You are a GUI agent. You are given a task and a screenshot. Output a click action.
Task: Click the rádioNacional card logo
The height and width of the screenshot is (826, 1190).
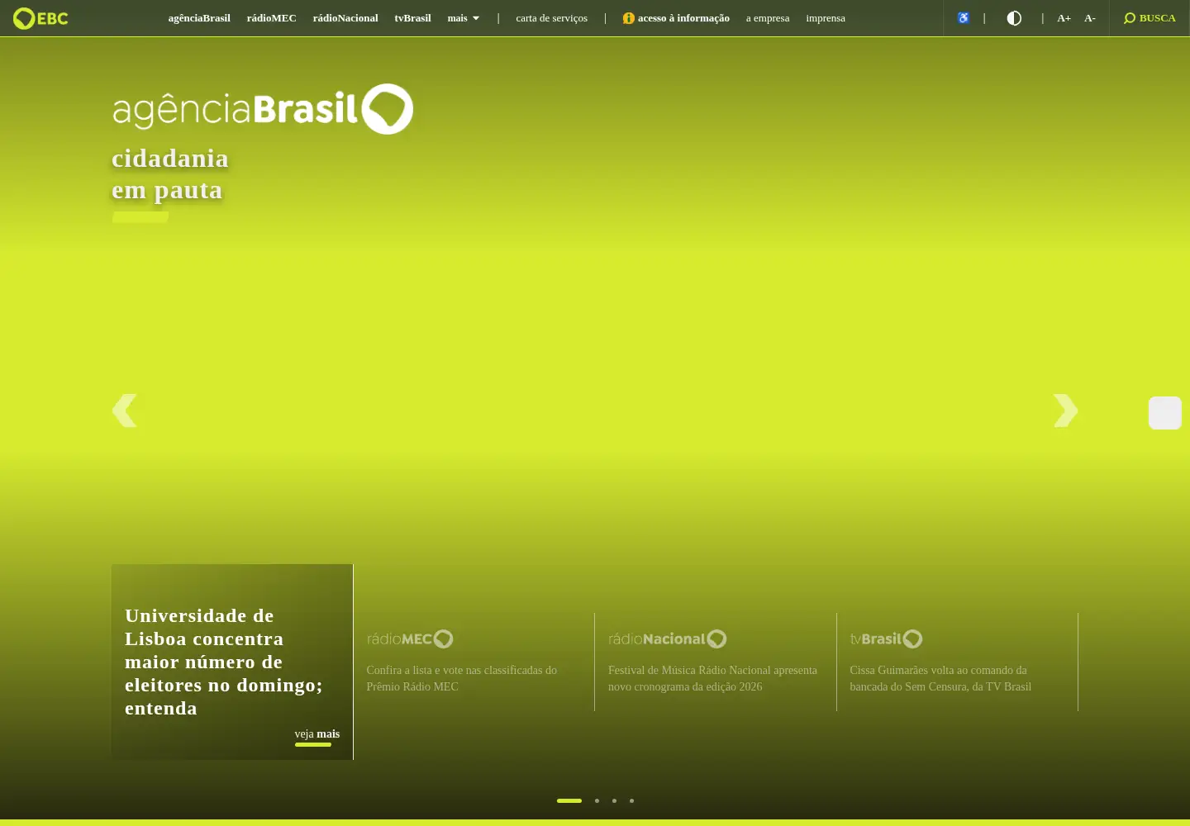pos(668,638)
